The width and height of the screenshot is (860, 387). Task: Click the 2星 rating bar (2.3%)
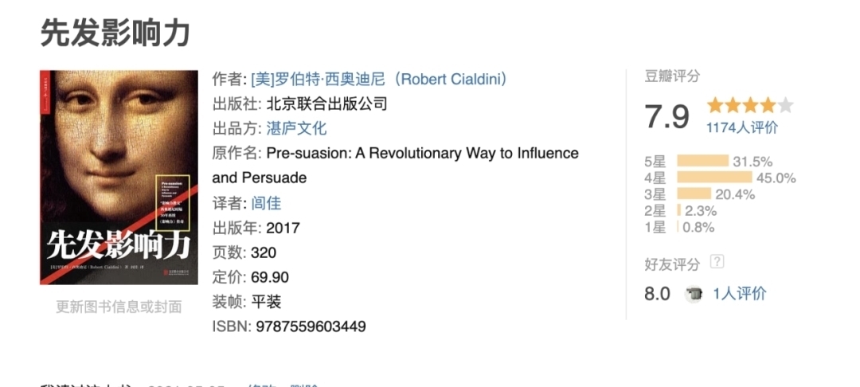pyautogui.click(x=679, y=211)
